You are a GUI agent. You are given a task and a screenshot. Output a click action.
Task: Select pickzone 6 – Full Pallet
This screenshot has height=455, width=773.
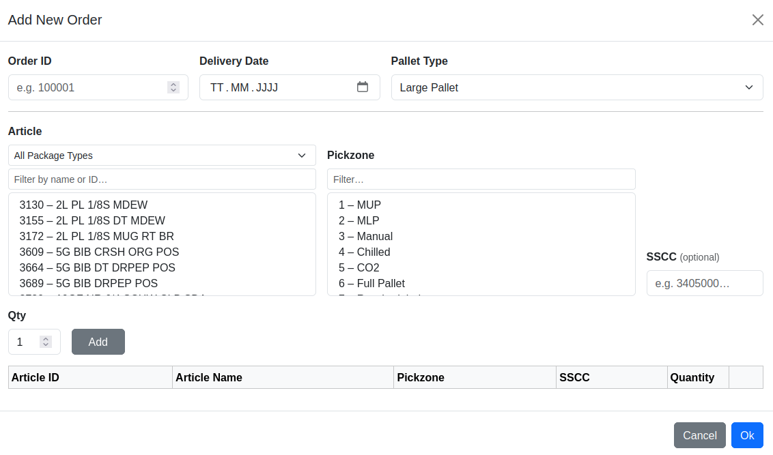pos(481,284)
